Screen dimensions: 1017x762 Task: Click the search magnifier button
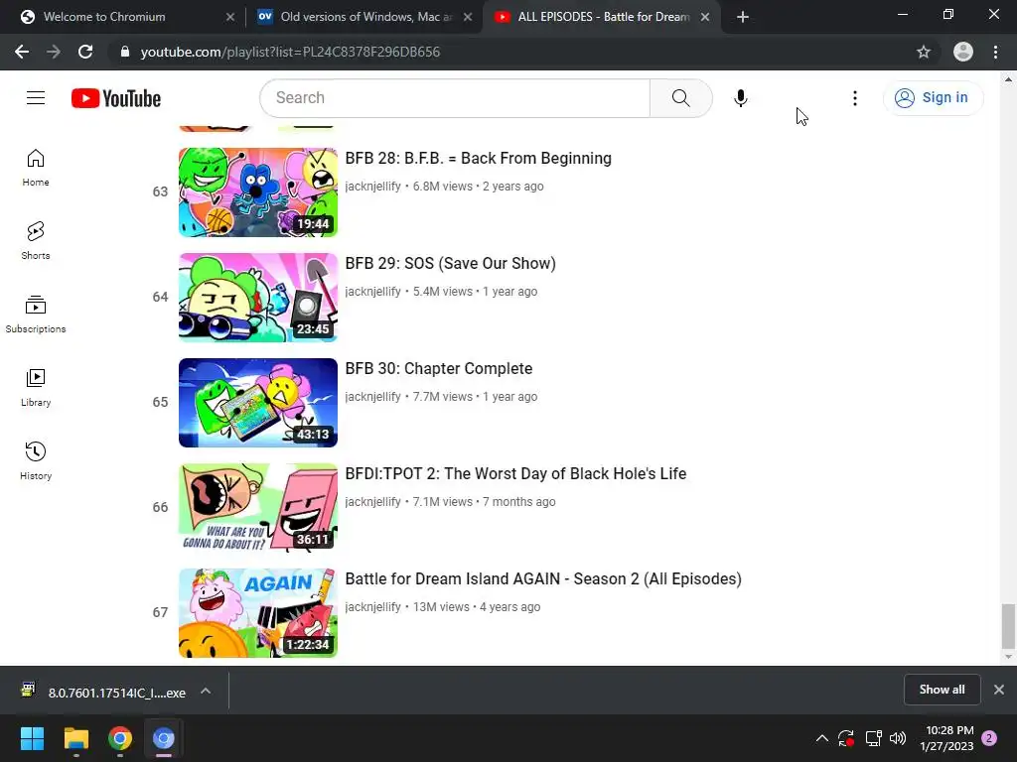(681, 98)
